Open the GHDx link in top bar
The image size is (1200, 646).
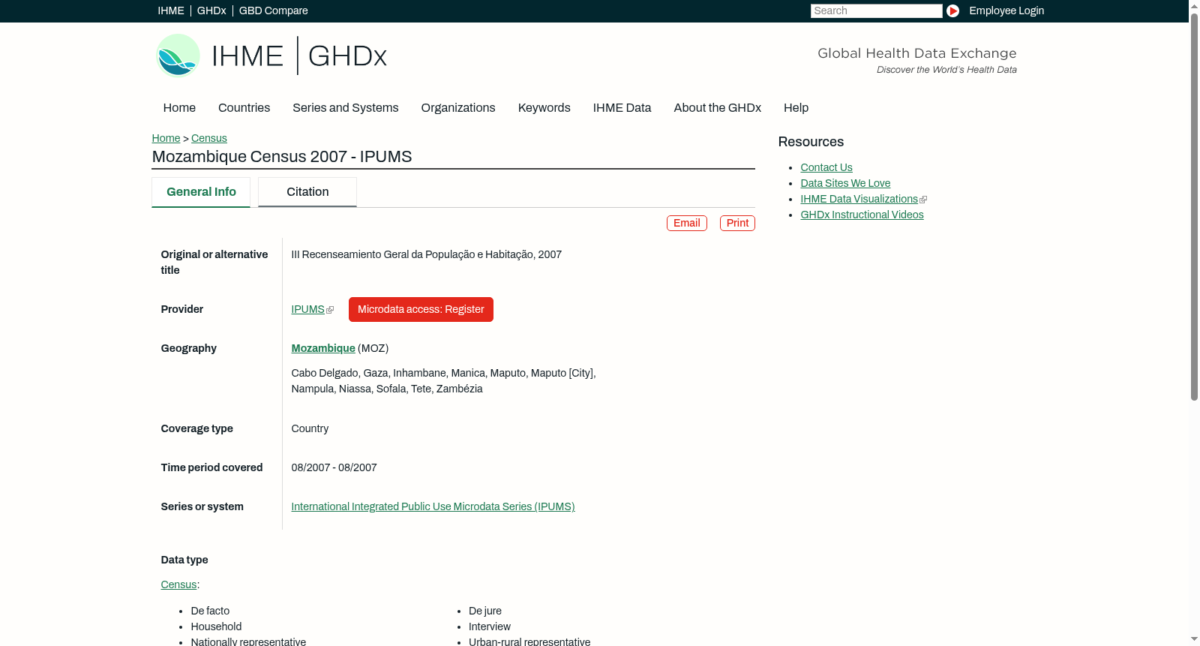pyautogui.click(x=211, y=11)
